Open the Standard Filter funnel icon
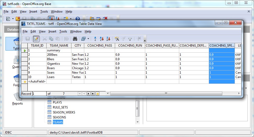254x137 pixels. [130, 39]
